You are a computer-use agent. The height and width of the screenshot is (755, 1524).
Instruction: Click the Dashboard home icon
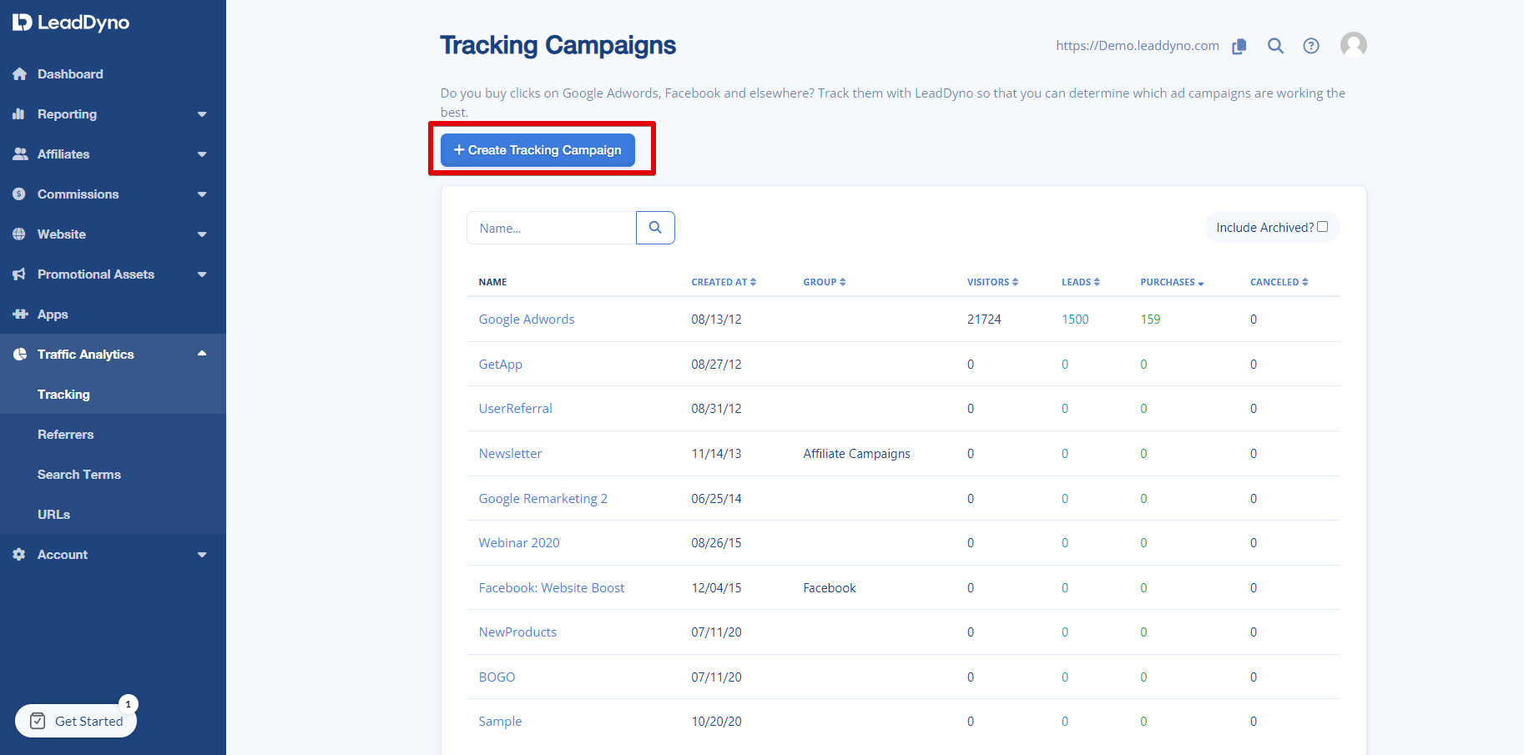[x=20, y=74]
